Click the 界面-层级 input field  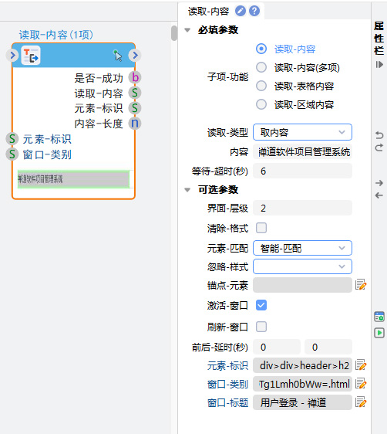(x=302, y=208)
